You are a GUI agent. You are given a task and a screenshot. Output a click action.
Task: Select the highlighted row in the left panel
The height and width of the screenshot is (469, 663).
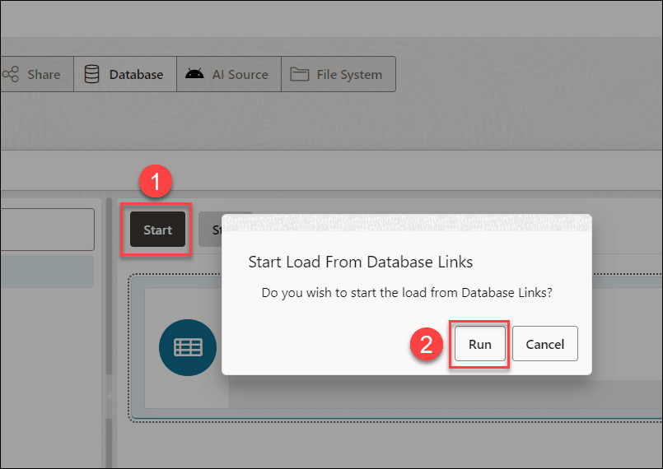(x=47, y=272)
